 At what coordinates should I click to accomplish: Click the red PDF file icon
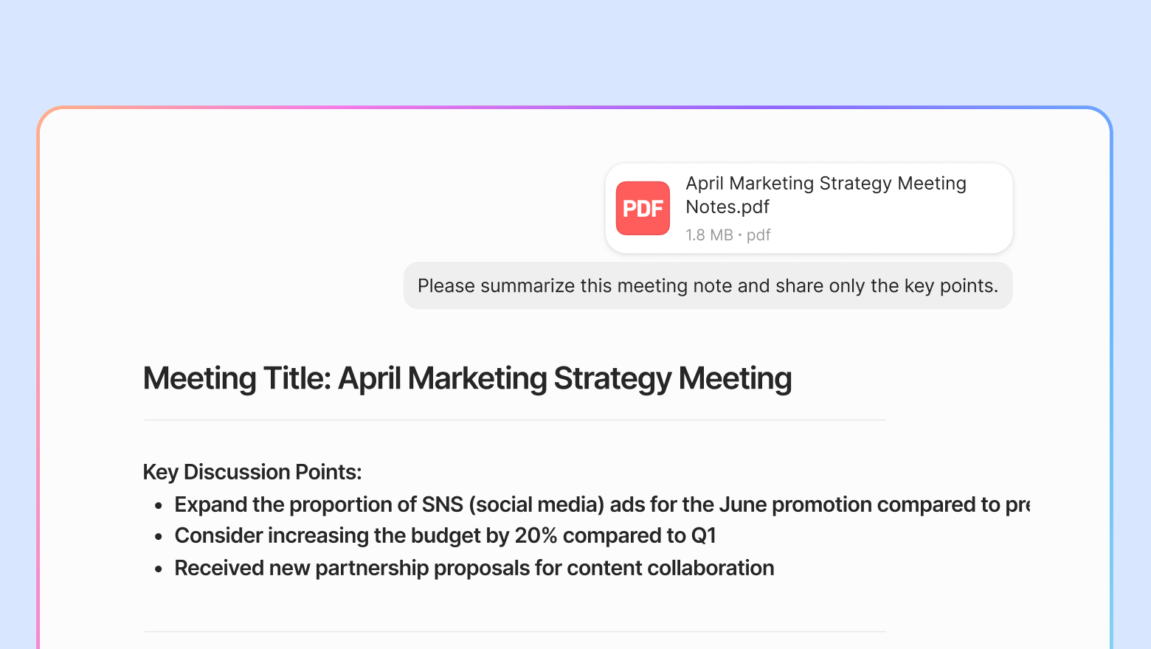pyautogui.click(x=643, y=208)
